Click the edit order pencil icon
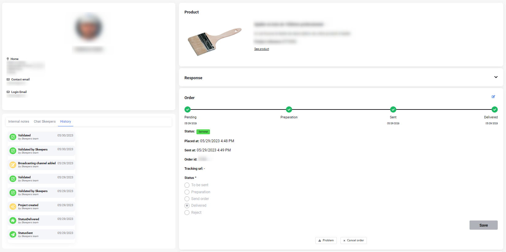The height and width of the screenshot is (252, 506). click(x=493, y=97)
